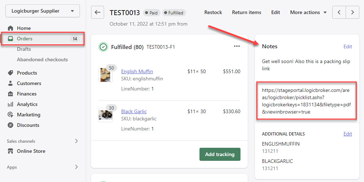Click the Marketing target icon
Screen dimensions: 364x182
coord(10,115)
